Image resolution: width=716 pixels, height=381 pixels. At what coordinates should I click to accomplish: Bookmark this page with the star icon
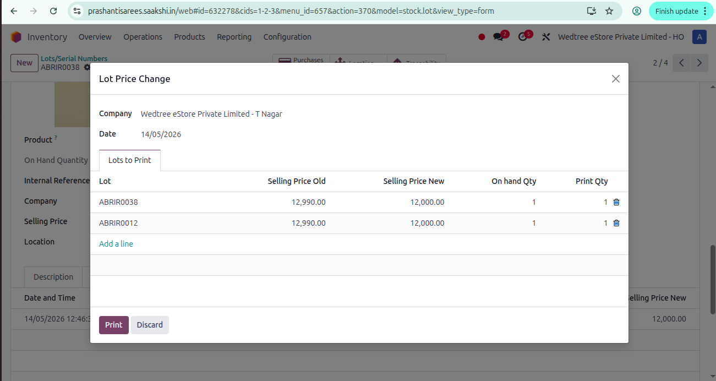[609, 11]
